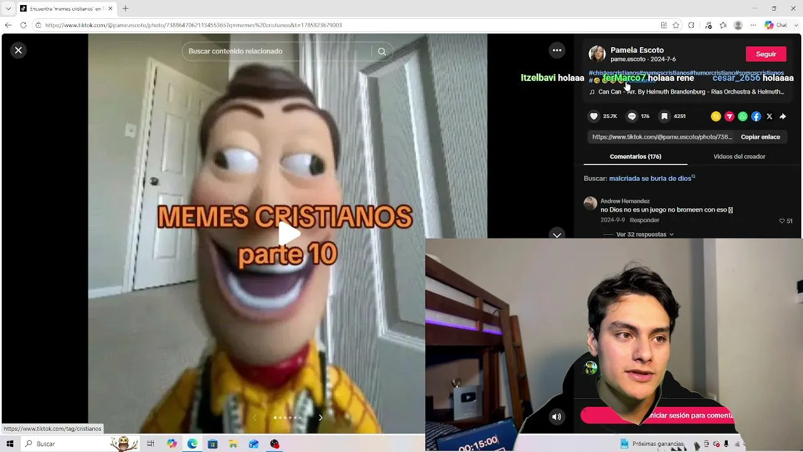Open more share options arrow
Image resolution: width=803 pixels, height=452 pixels.
(783, 116)
